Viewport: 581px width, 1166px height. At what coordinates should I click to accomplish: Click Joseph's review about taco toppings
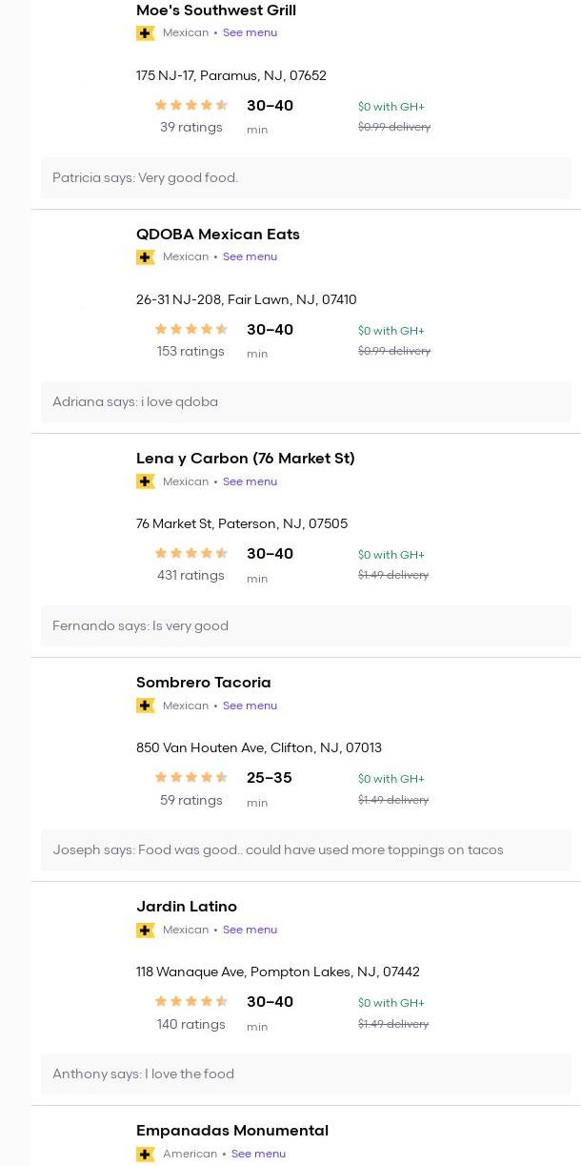[277, 850]
